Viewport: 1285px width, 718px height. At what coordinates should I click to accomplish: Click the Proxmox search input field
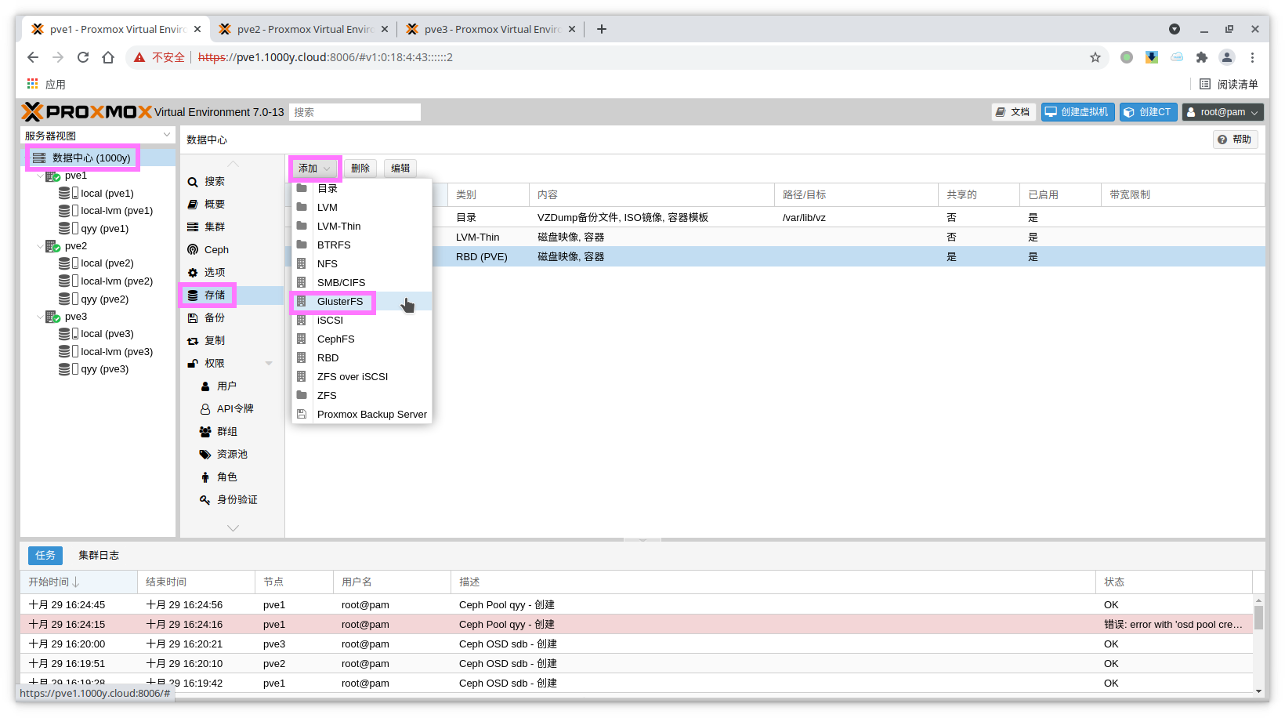click(355, 112)
